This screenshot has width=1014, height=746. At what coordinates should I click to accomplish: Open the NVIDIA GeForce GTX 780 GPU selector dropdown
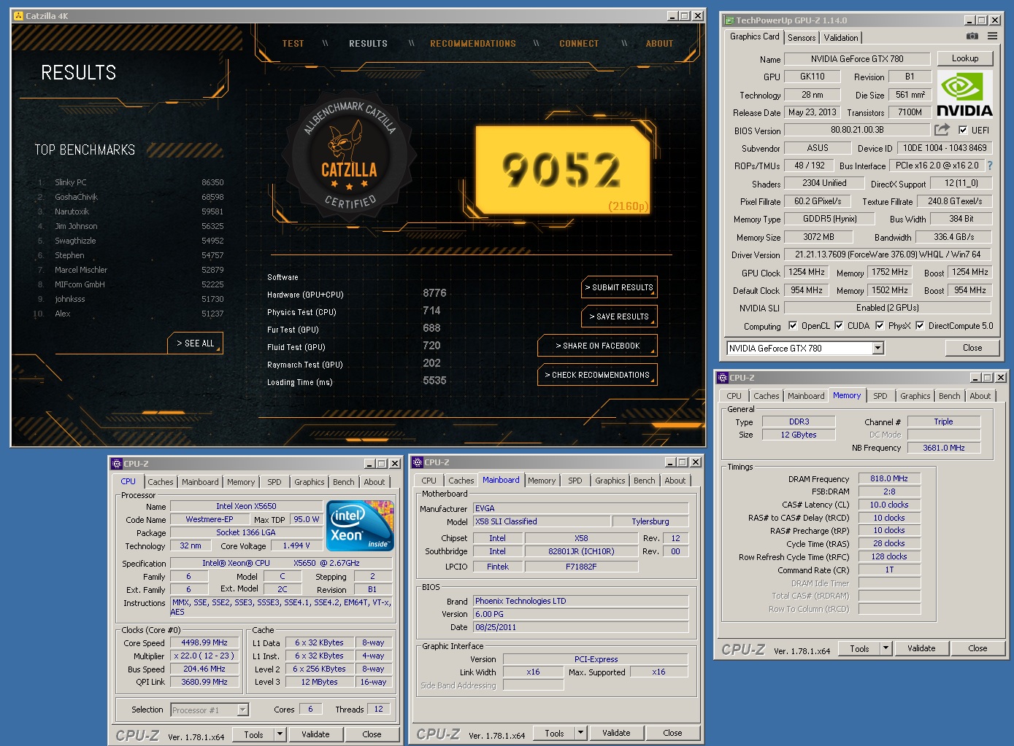click(877, 349)
